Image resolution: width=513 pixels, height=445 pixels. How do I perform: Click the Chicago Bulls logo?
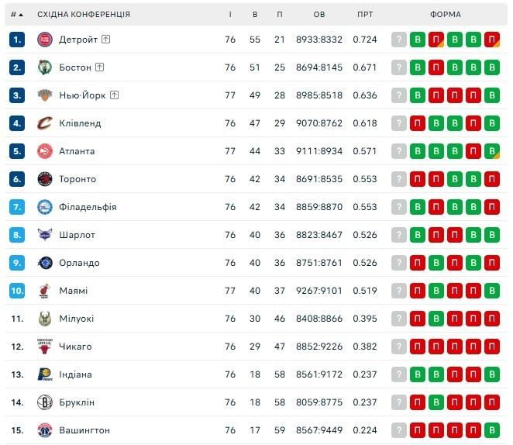[44, 347]
